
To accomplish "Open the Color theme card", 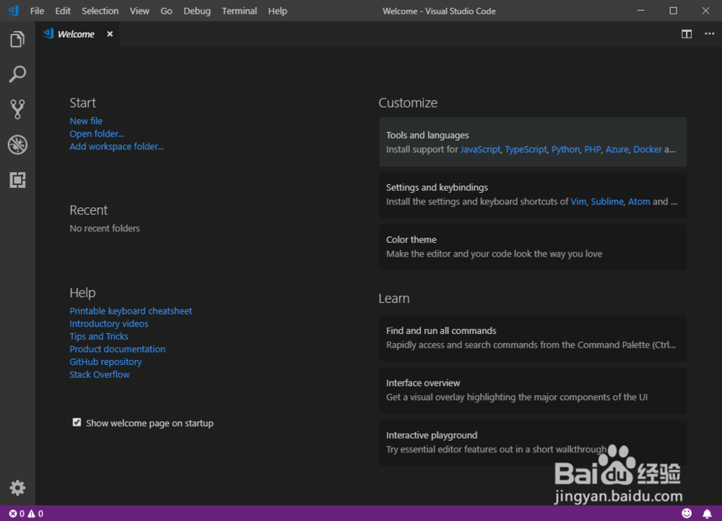I will (x=533, y=247).
